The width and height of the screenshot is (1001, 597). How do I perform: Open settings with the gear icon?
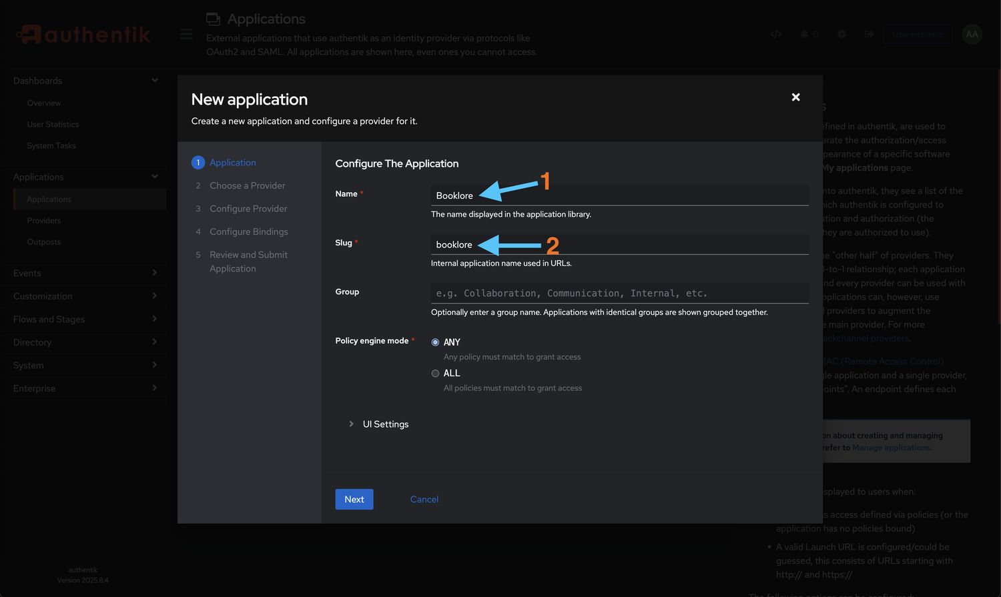pyautogui.click(x=842, y=33)
